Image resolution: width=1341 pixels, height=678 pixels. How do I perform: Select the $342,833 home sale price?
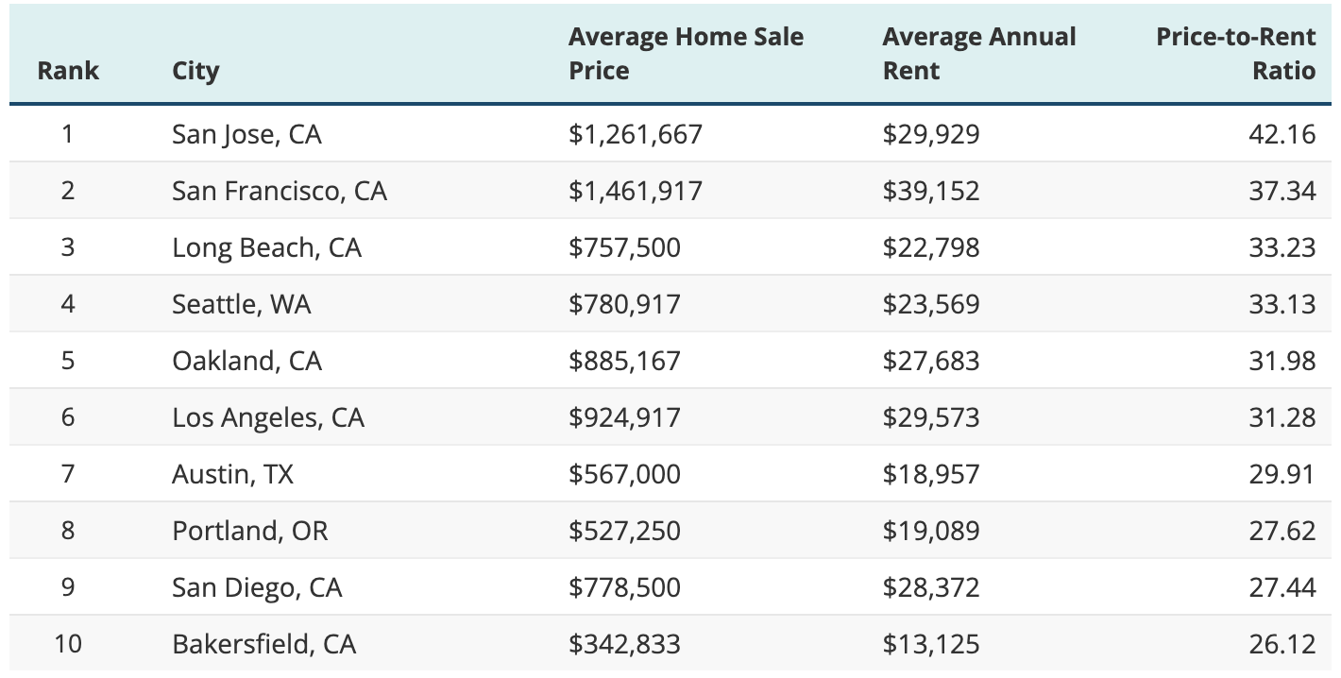coord(623,644)
